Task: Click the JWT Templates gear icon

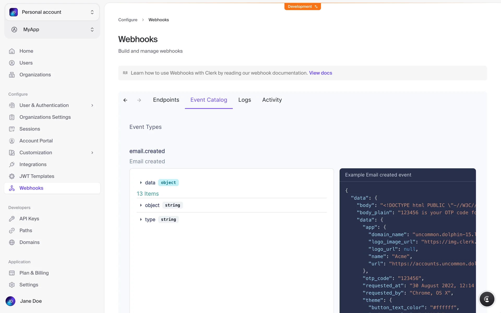Action: coord(12,176)
